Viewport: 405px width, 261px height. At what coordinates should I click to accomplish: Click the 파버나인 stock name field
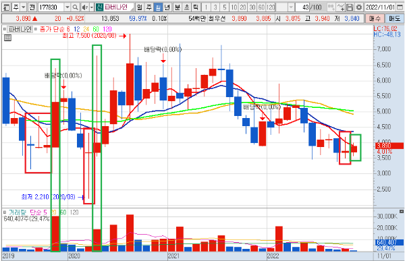point(119,7)
